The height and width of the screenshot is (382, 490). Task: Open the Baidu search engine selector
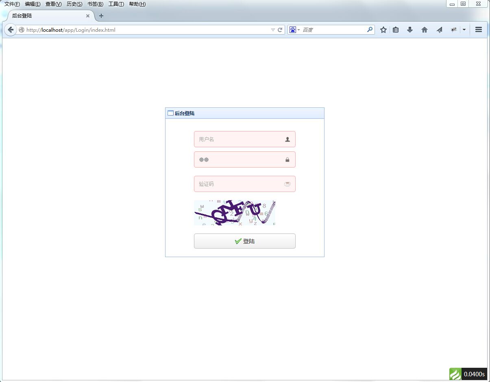295,30
